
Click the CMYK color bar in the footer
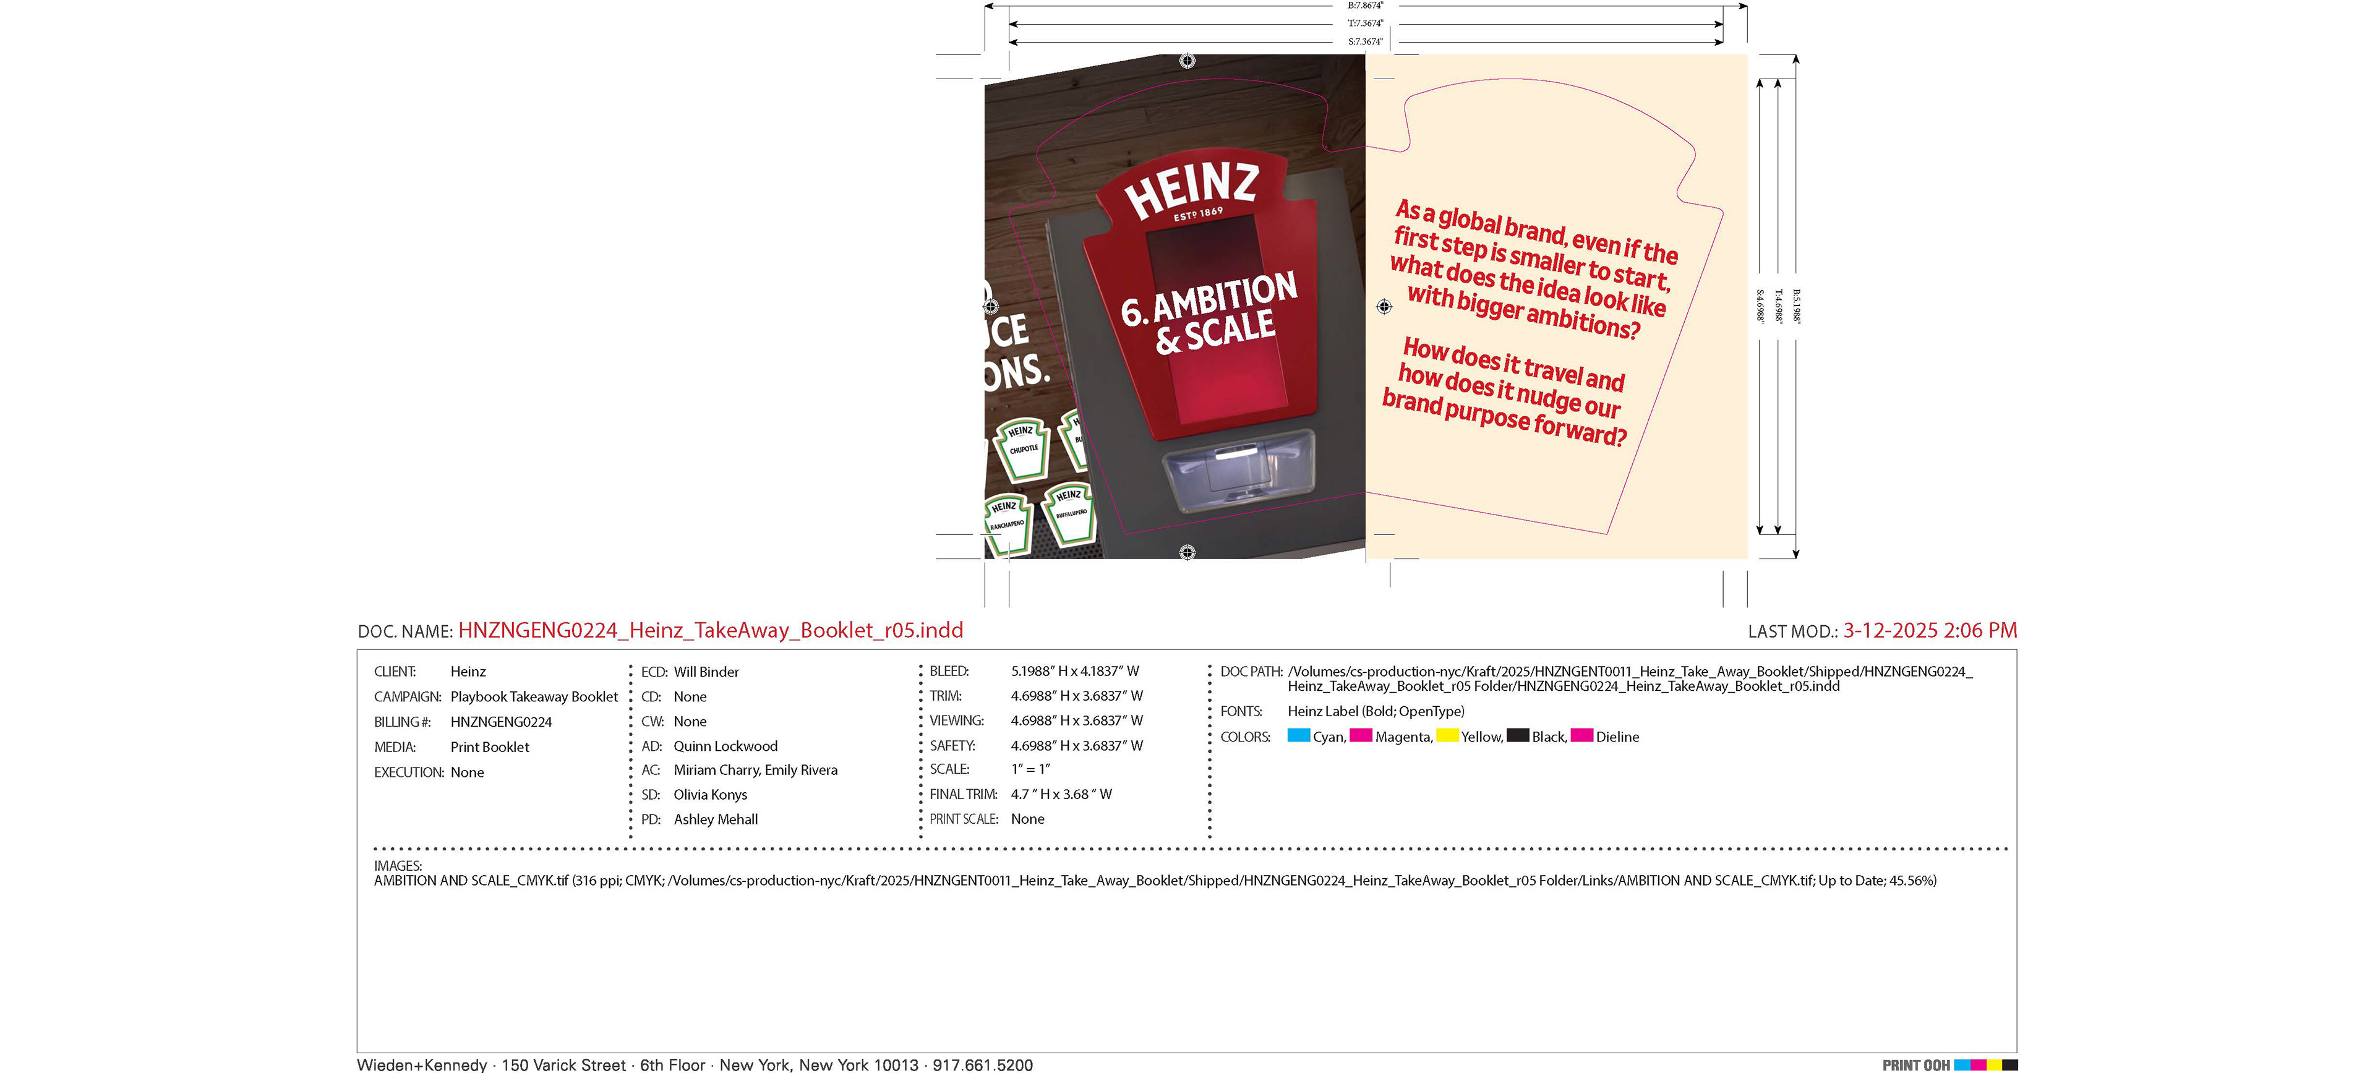tap(1986, 1065)
